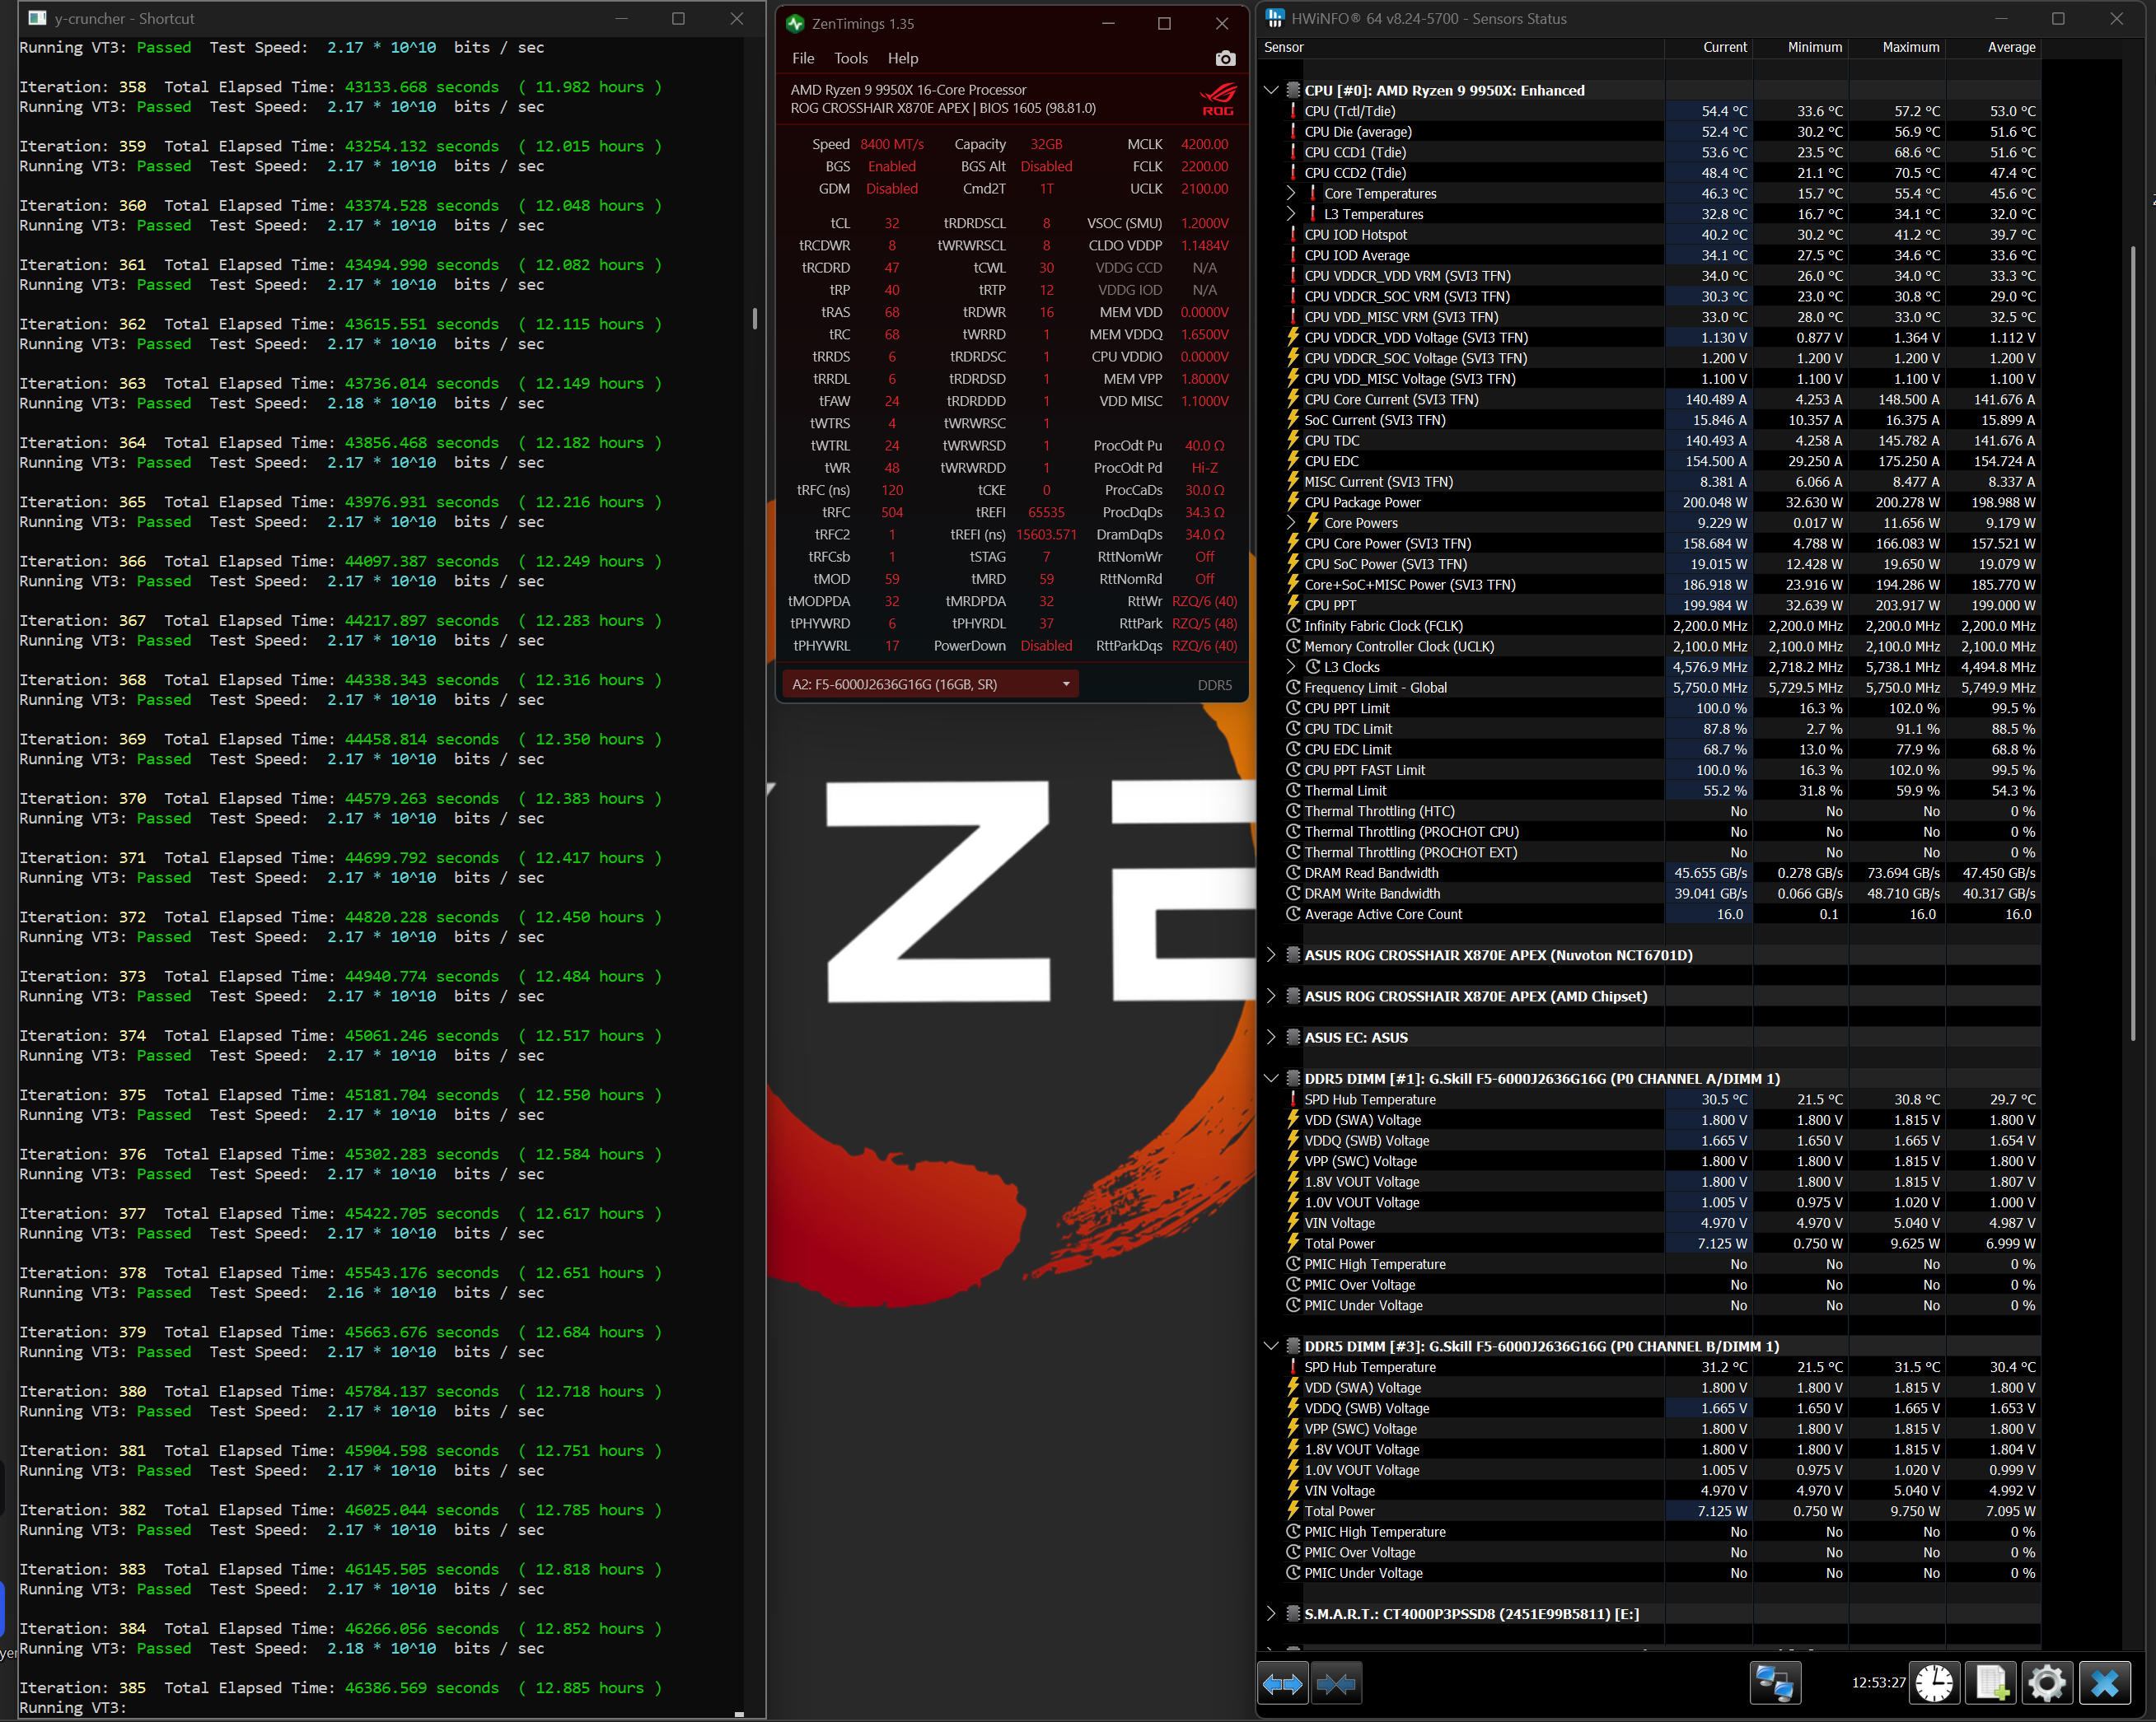Image resolution: width=2156 pixels, height=1722 pixels.
Task: Click thermometer icon beside CPU (Tctl/Tdie)
Action: coord(1293,111)
